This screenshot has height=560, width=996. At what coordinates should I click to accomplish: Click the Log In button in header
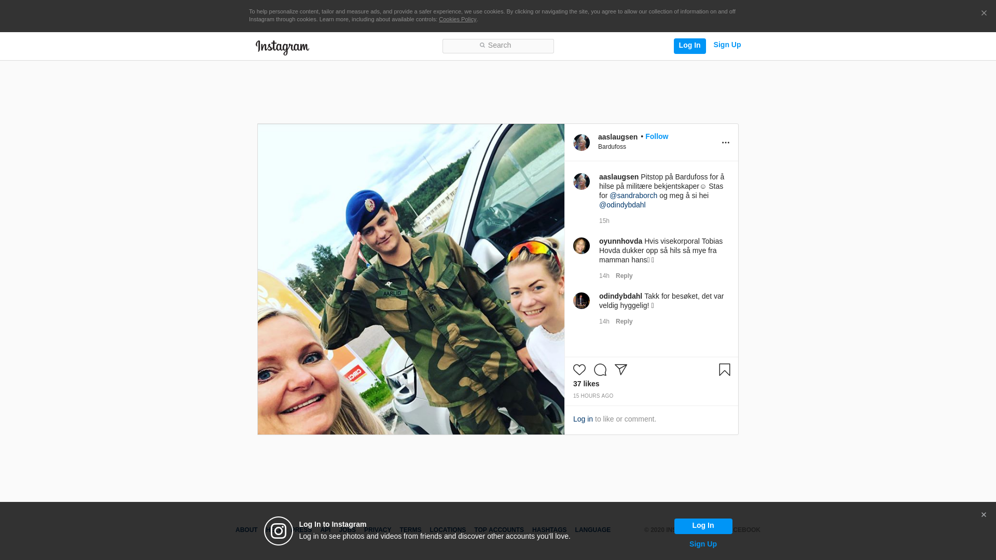click(689, 46)
